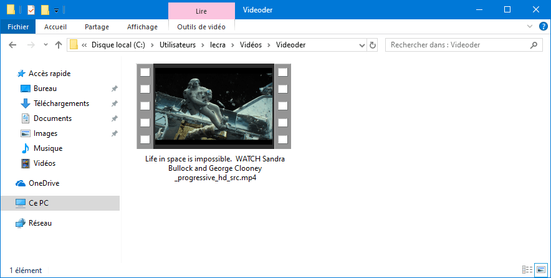The height and width of the screenshot is (278, 551).
Task: Open Bureau in navigation pane
Action: (x=45, y=89)
